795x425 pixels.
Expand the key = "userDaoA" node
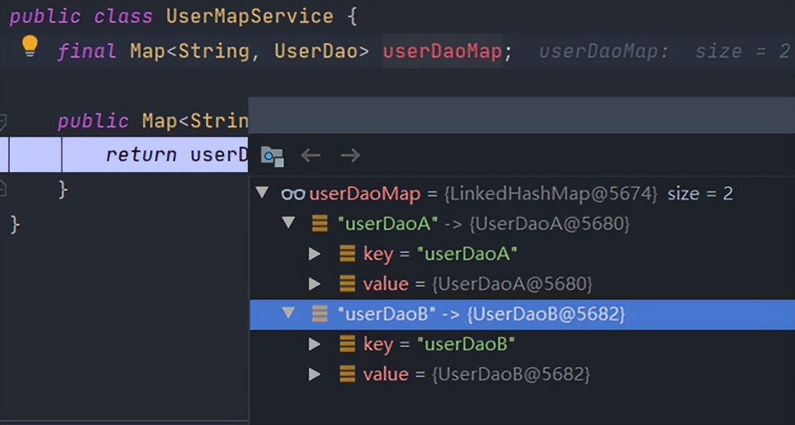(314, 254)
